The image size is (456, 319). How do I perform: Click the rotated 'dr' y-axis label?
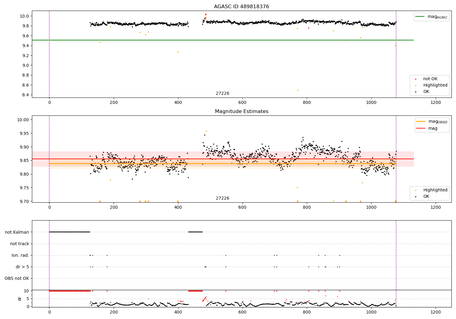[20, 299]
